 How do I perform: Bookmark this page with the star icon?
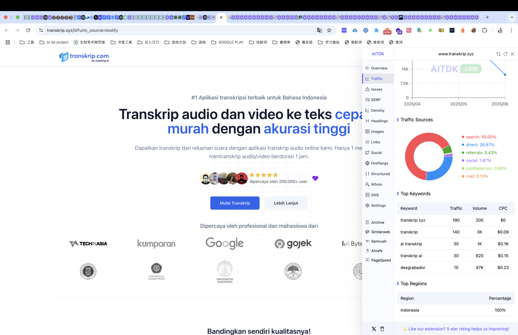point(329,30)
